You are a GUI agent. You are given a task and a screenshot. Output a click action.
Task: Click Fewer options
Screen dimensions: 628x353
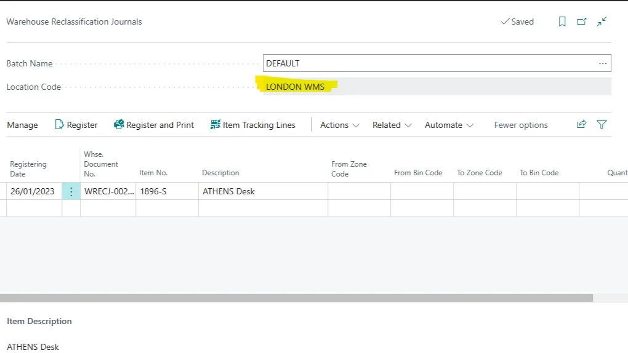click(521, 125)
